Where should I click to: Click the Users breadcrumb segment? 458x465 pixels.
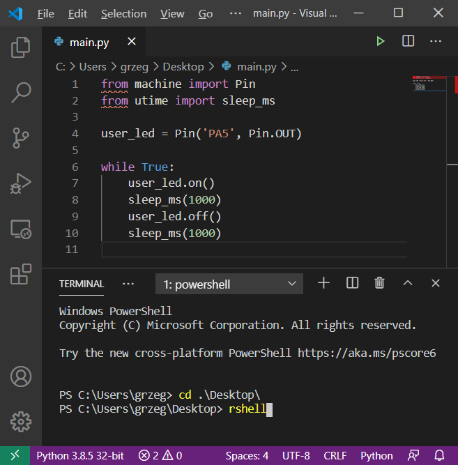(x=93, y=67)
